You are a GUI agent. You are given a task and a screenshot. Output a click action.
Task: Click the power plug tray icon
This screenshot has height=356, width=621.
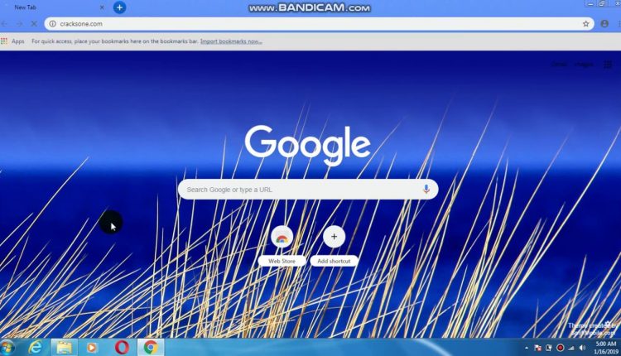[x=548, y=348]
